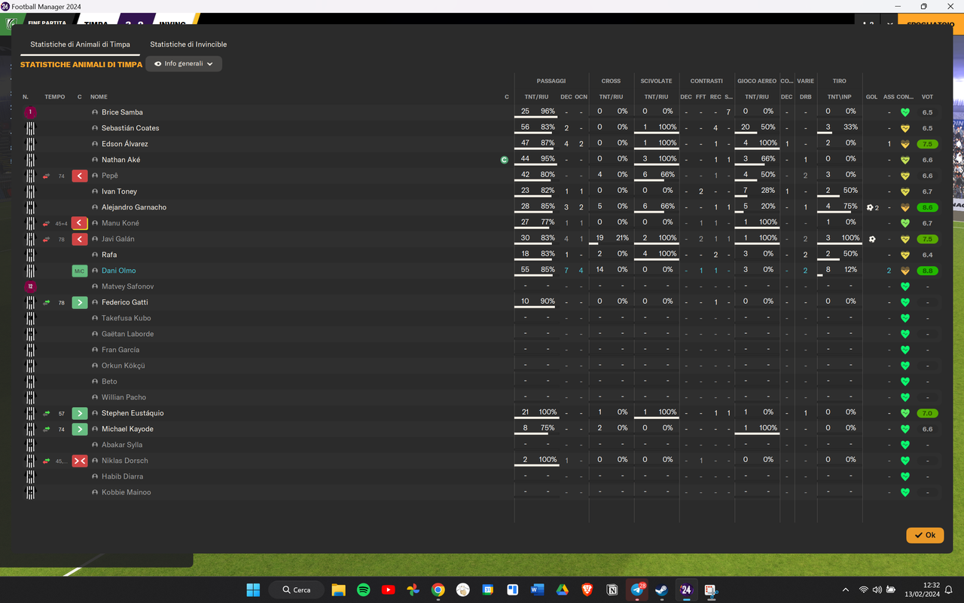Click the swap arrows icon on Federico Gatti's row
The width and height of the screenshot is (964, 603).
pos(47,302)
